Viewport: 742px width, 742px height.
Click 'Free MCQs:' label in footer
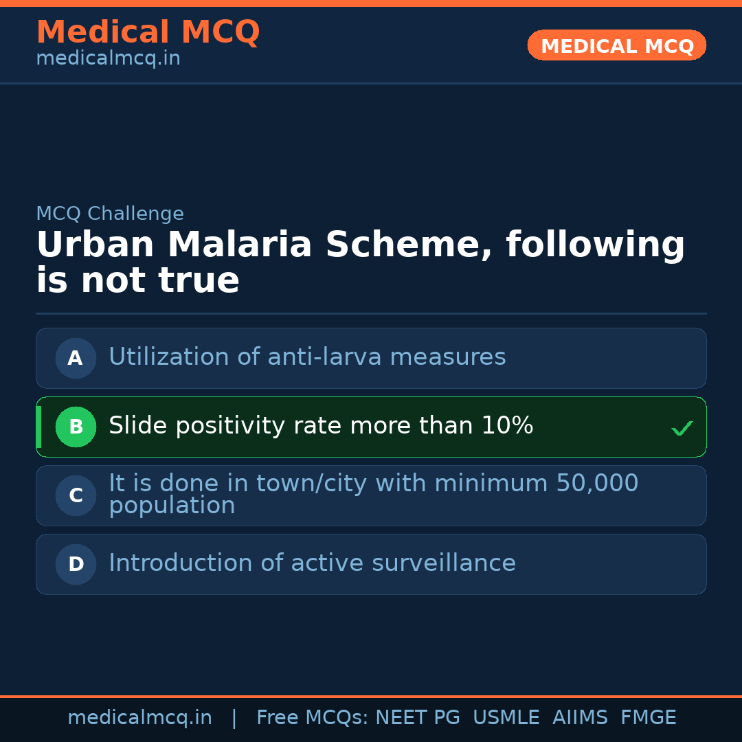pos(313,718)
